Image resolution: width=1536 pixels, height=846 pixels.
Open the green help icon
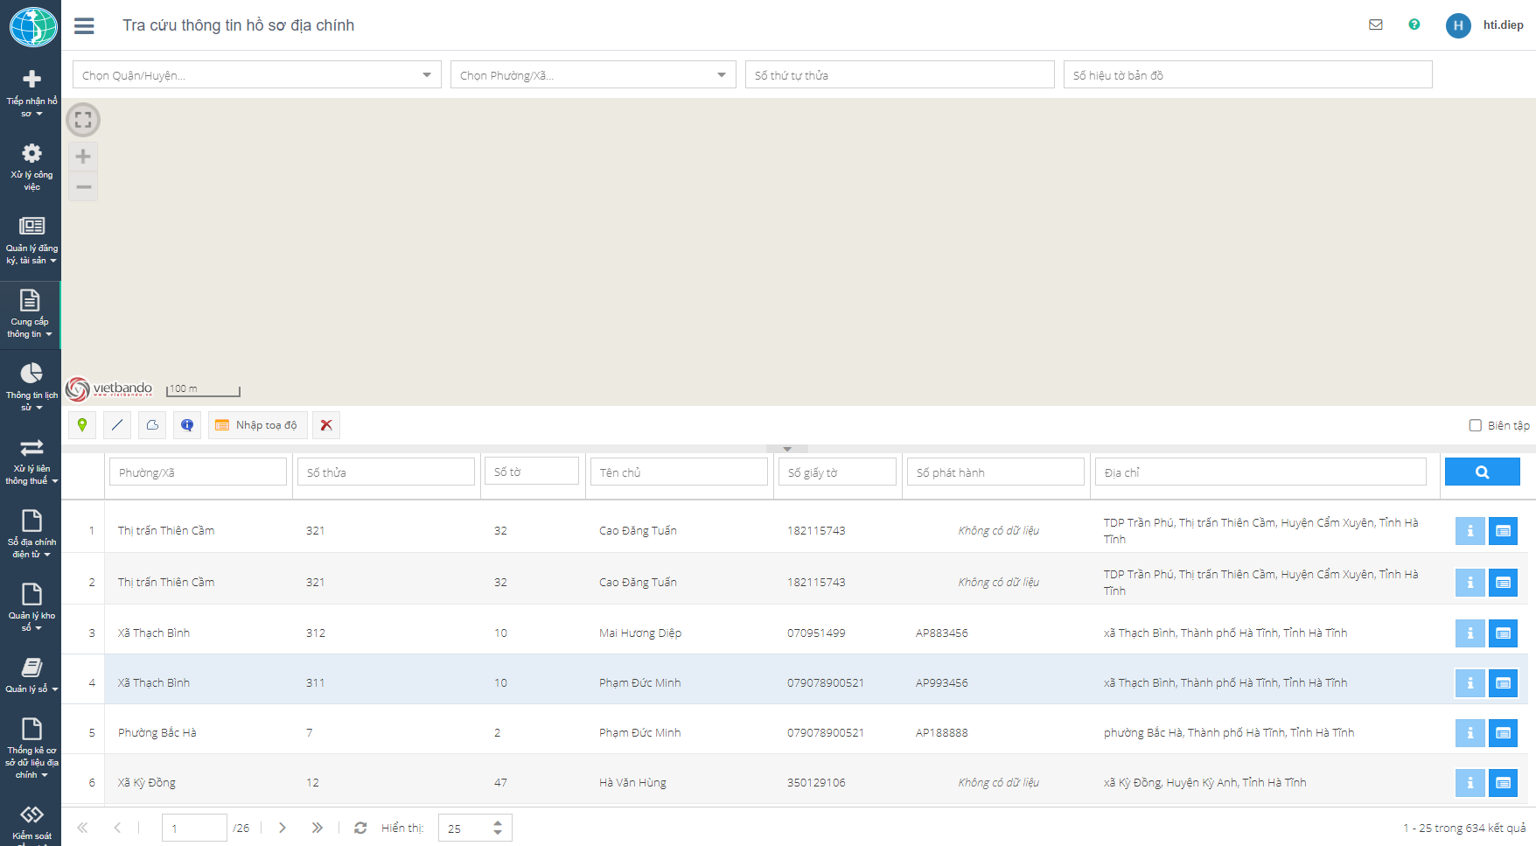(1414, 25)
